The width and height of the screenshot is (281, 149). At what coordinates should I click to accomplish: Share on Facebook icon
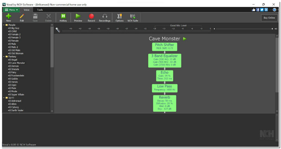click(x=257, y=10)
